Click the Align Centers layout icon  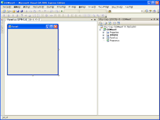tap(13, 16)
